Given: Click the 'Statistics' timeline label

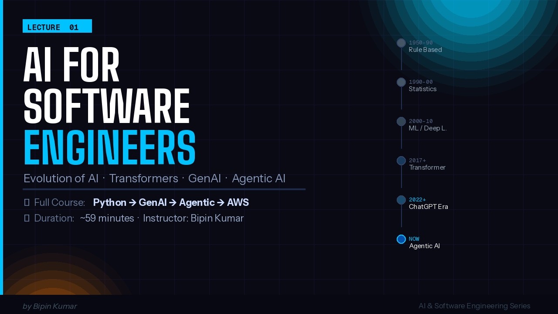Looking at the screenshot, I should point(422,89).
